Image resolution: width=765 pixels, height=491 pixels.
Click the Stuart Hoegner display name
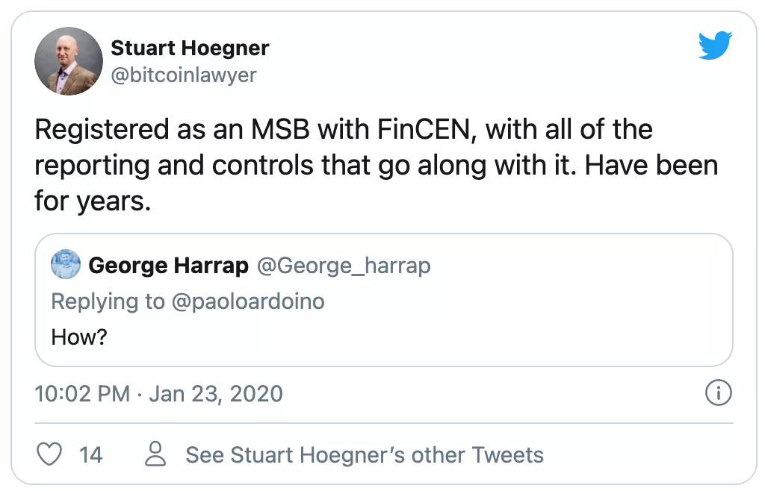[190, 49]
